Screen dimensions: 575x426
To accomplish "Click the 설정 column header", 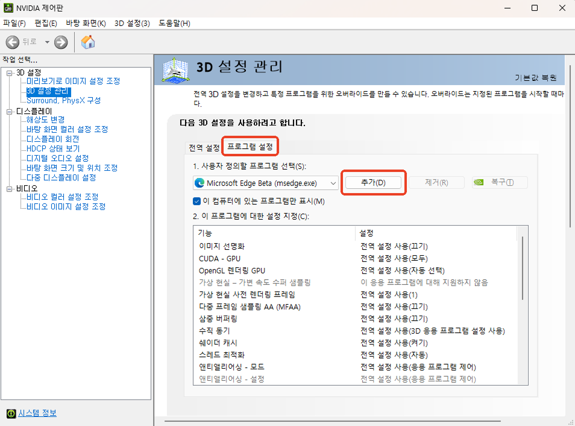I will point(436,233).
